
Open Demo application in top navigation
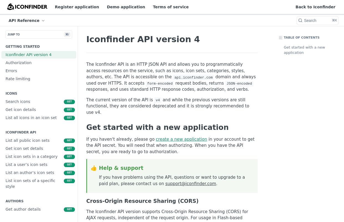coord(126,7)
